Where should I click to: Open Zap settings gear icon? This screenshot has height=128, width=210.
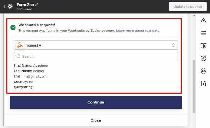point(203,71)
